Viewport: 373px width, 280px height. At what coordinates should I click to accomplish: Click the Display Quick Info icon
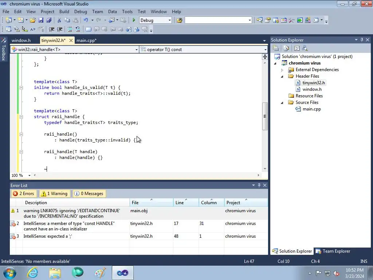pos(25,29)
